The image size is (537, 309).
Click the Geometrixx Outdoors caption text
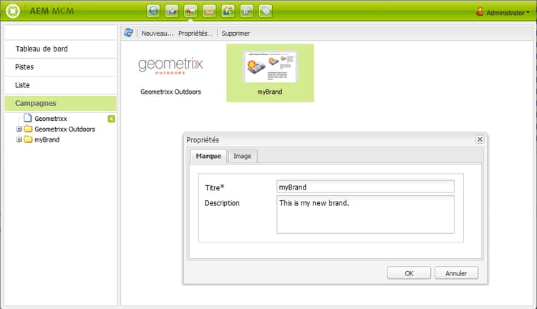[x=170, y=92]
